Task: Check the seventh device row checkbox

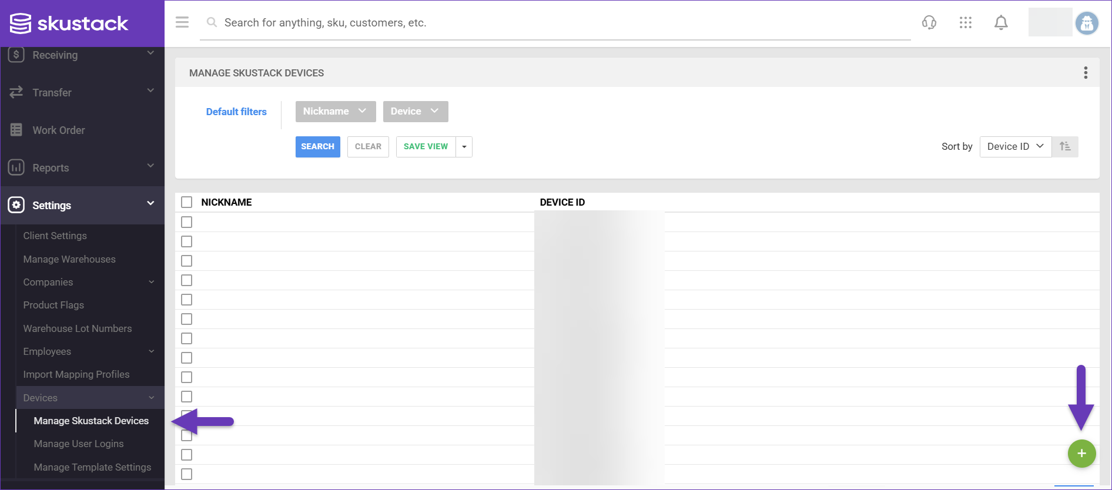Action: coord(187,338)
